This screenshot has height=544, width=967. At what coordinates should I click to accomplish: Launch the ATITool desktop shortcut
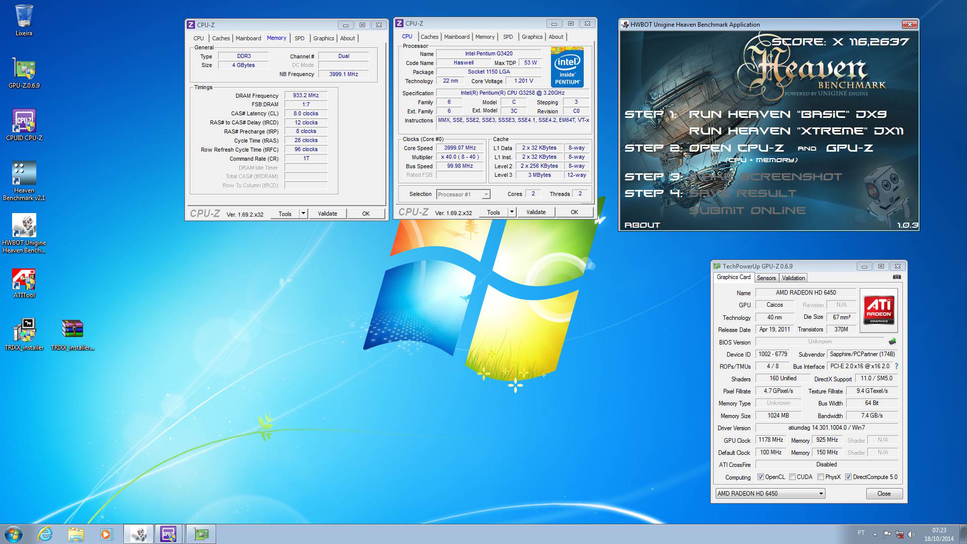(x=24, y=283)
